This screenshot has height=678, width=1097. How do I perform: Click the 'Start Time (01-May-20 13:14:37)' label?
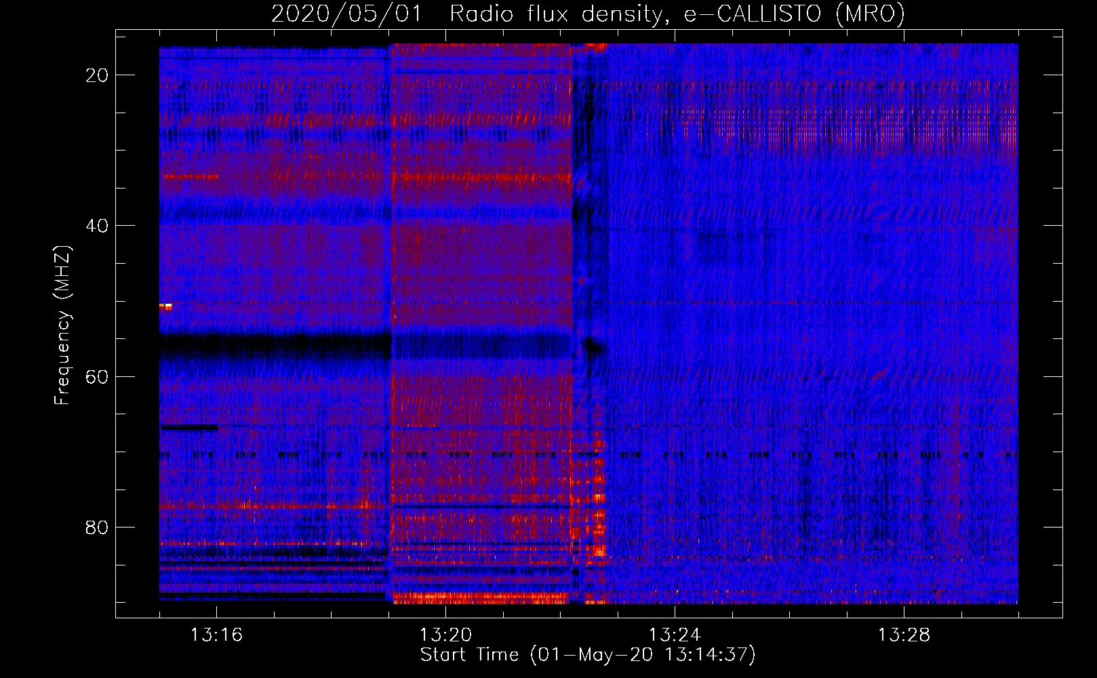[x=587, y=655]
